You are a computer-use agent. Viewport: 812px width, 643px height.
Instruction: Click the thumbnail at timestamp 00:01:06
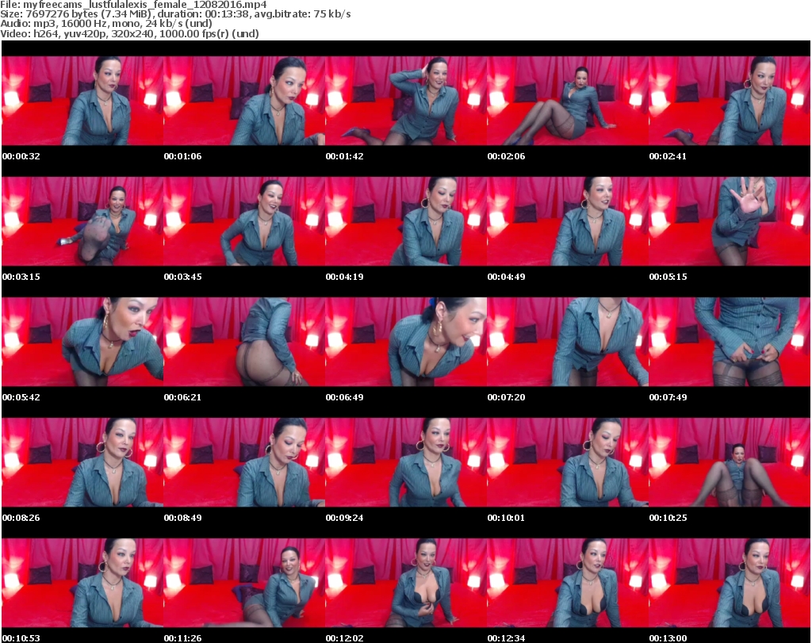click(244, 101)
